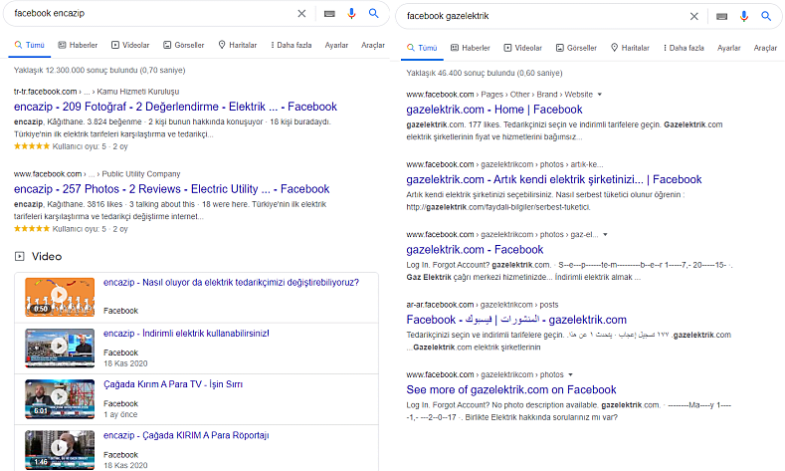
Task: Open 'gazelektrik.com - Home | Facebook' result
Action: point(494,110)
